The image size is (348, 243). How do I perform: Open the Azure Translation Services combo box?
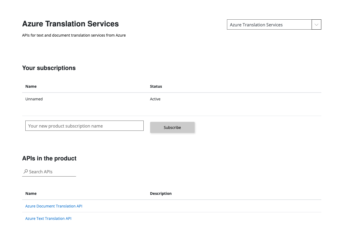(x=269, y=24)
